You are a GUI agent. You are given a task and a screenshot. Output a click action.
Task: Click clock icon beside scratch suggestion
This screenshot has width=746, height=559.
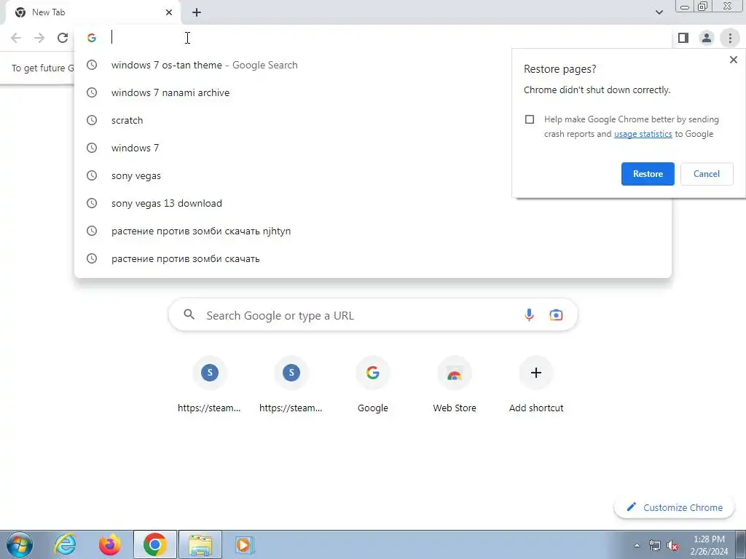[x=92, y=120]
